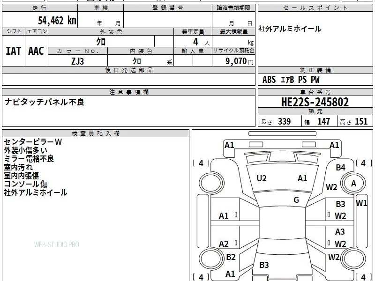The height and width of the screenshot is (281, 375).
Task: Click the A2 mark on left rear door
Action: tap(224, 244)
